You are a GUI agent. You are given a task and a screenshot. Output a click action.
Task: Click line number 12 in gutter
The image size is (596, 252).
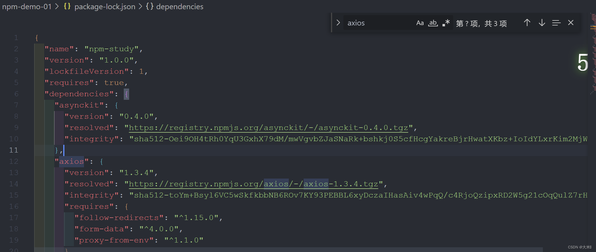click(x=14, y=161)
